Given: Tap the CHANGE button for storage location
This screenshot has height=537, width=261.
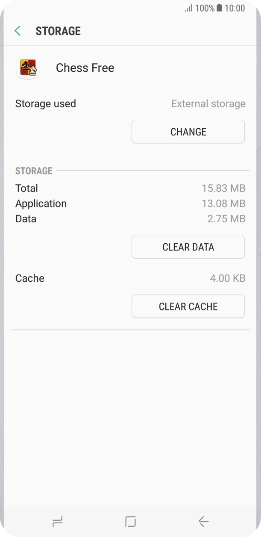Looking at the screenshot, I should pyautogui.click(x=188, y=131).
